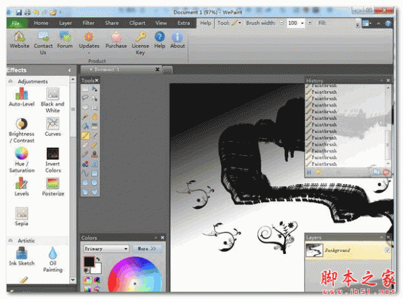Select the Lasso Select tool
The image size is (403, 299).
(85, 98)
